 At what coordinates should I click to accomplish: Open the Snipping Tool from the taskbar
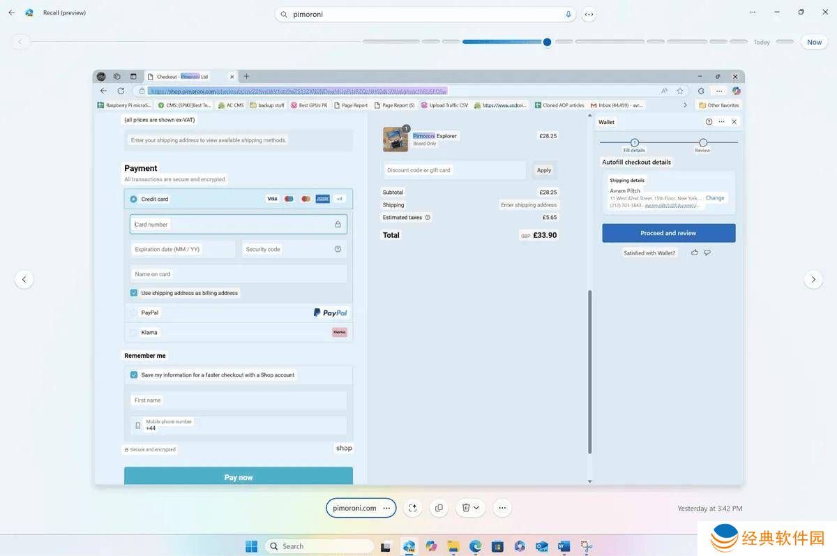click(587, 546)
